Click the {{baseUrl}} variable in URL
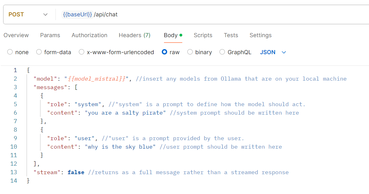Viewport: 369px width, 194px height. (x=77, y=14)
